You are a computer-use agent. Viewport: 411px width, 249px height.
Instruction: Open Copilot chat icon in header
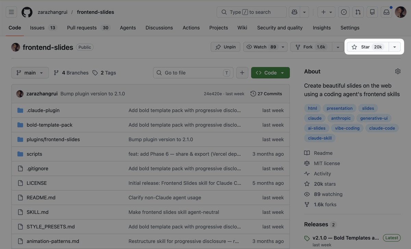[x=295, y=12]
